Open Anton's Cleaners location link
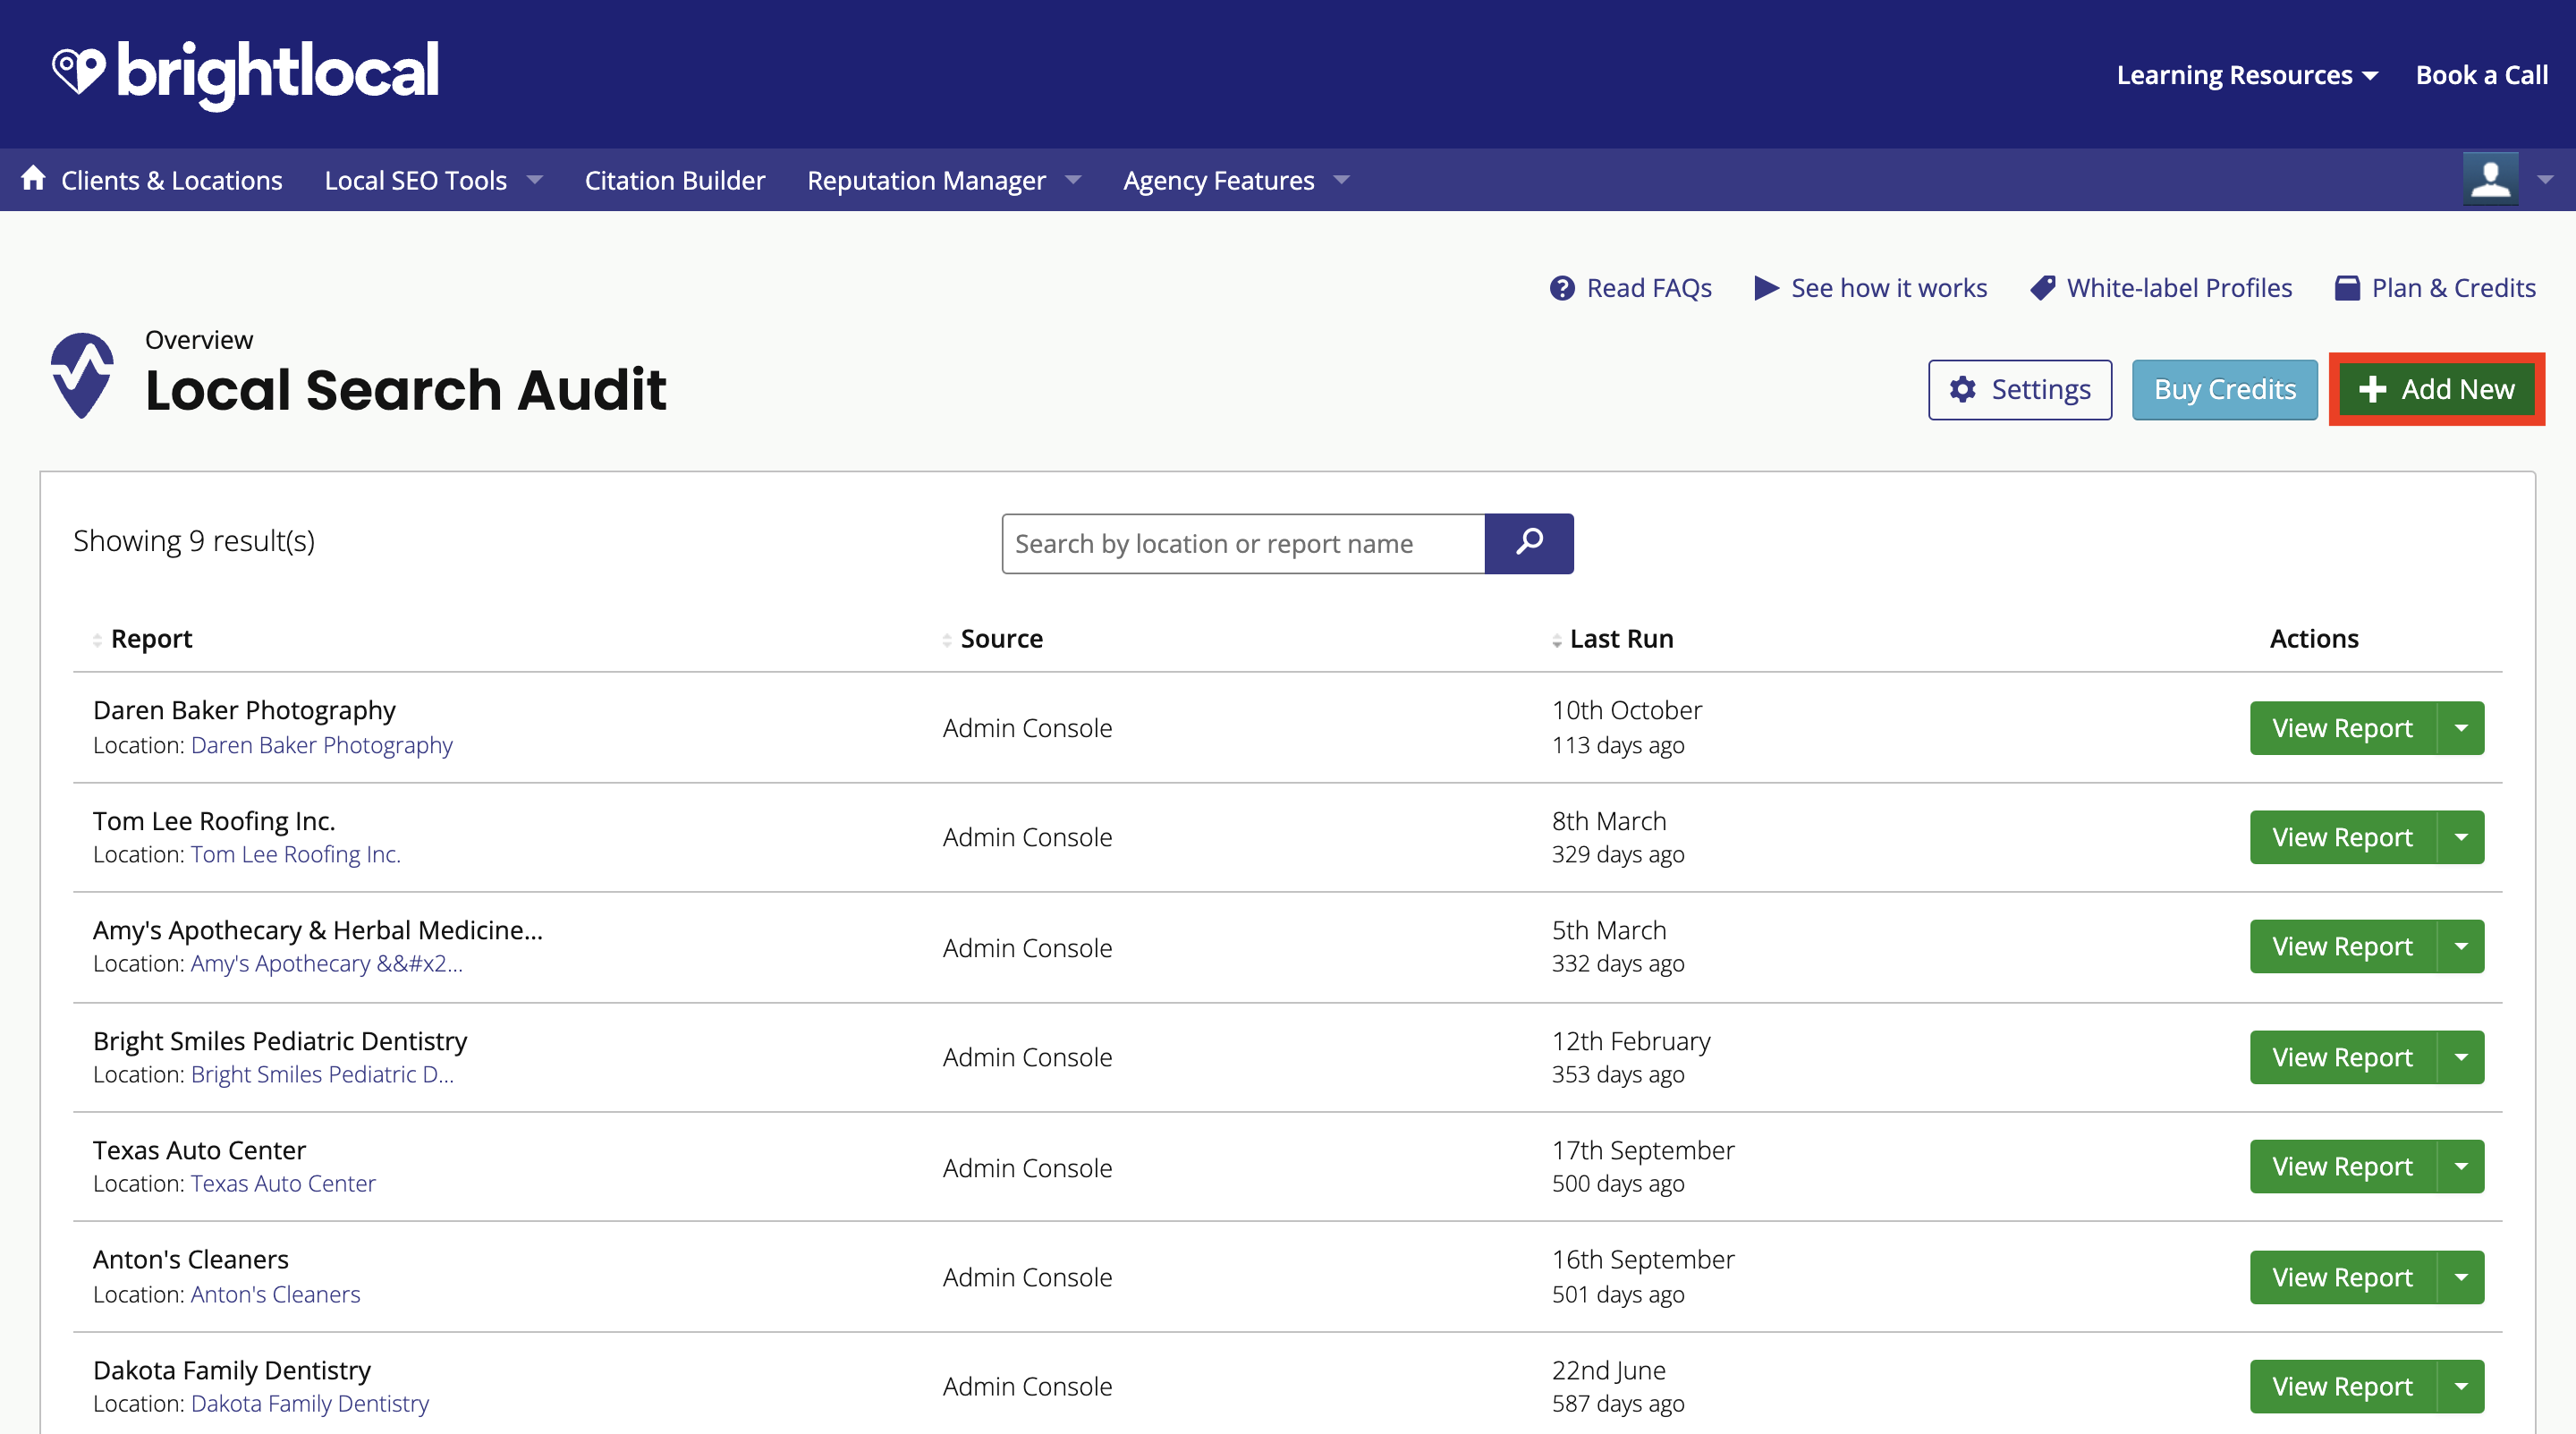 tap(275, 1294)
